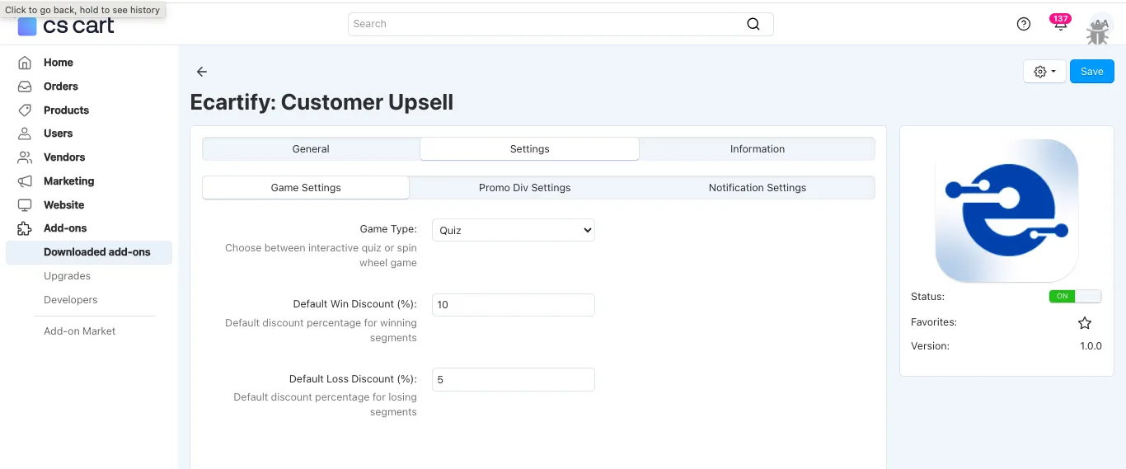
Task: Click the Home house icon in sidebar
Action: 26,63
